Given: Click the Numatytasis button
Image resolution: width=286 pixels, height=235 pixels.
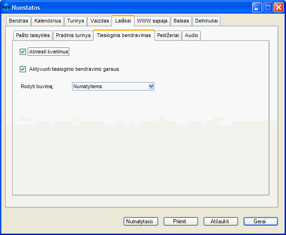Looking at the screenshot, I should tap(141, 221).
